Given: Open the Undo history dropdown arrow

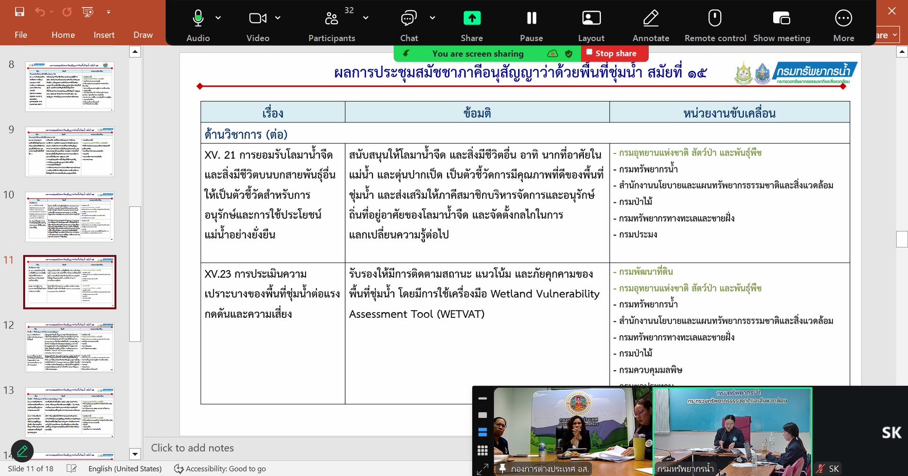Looking at the screenshot, I should [52, 12].
